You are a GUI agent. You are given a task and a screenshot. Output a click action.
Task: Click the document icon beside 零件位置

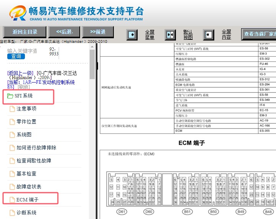pyautogui.click(x=12, y=122)
